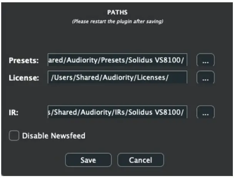
Task: Enable the Disable Newsfeed checkbox
Action: (14, 136)
